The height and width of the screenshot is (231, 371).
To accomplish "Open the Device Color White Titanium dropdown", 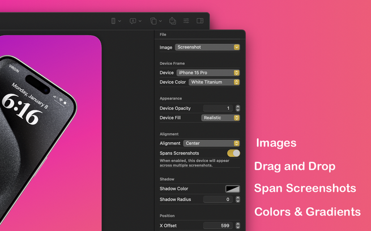I will coord(214,82).
